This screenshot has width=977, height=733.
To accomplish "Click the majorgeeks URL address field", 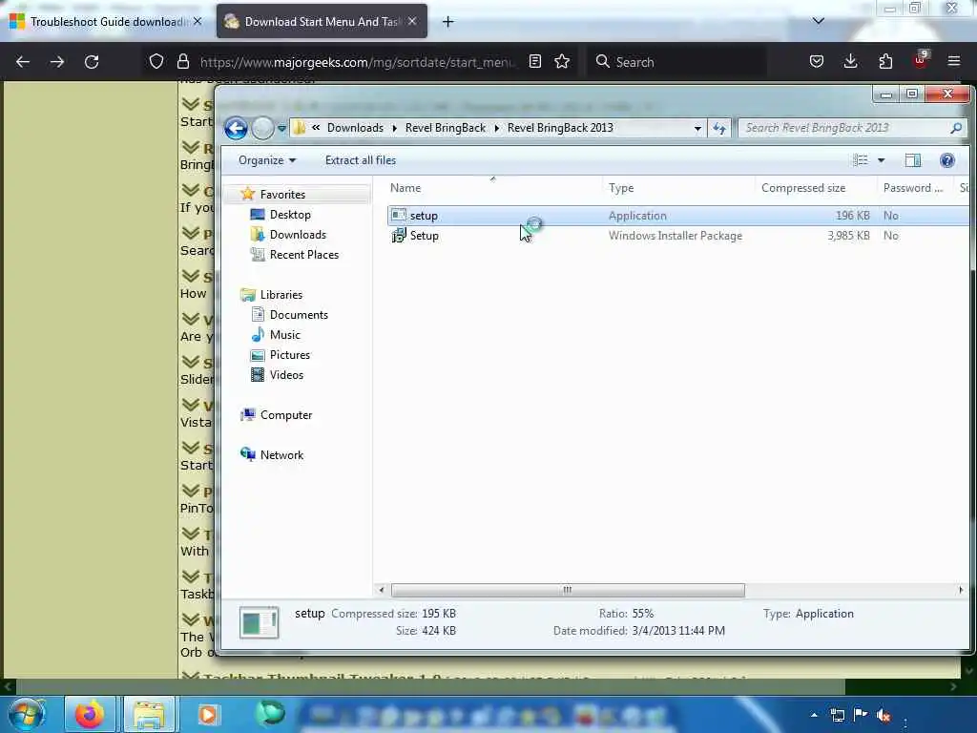I will coord(357,62).
